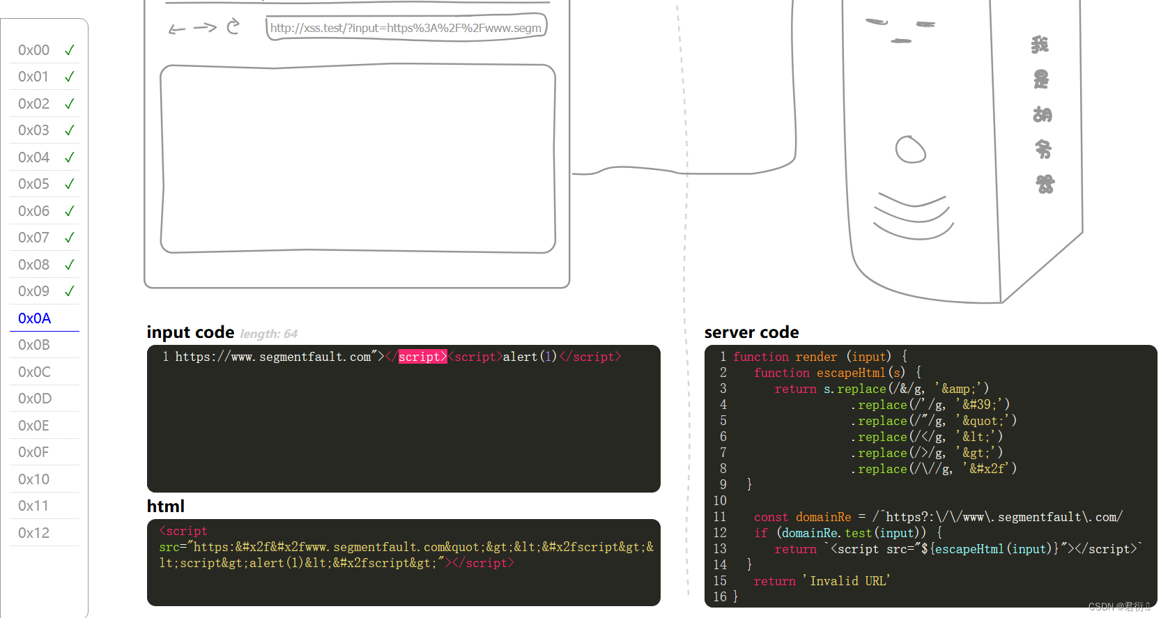Viewport: 1161px width, 618px height.
Task: Open level 0x03 in sidebar
Action: [x=45, y=130]
